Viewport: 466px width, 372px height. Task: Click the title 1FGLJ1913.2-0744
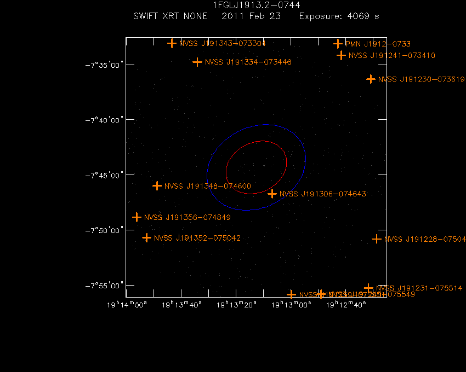257,5
